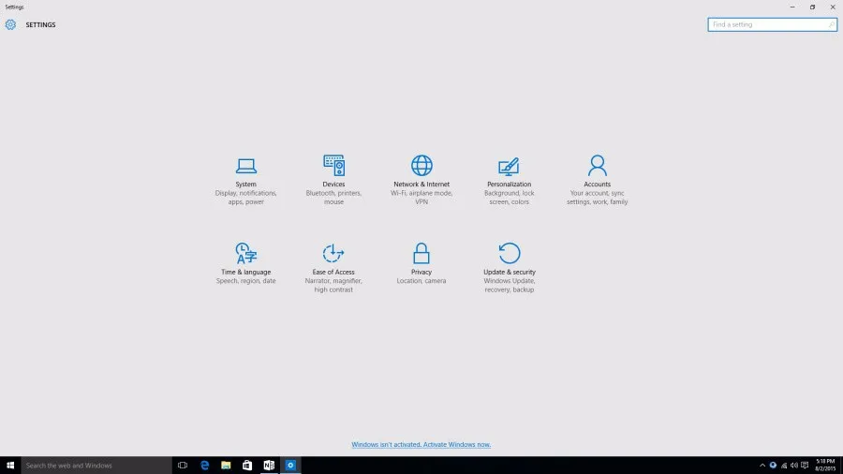Launch Microsoft Edge from the taskbar
The height and width of the screenshot is (474, 843).
pos(204,466)
